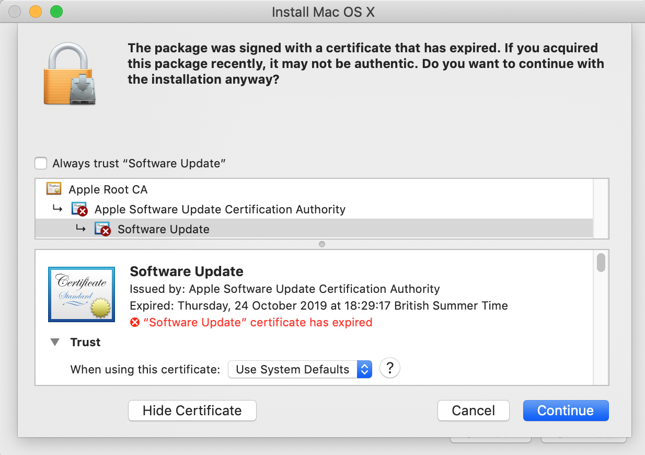This screenshot has height=455, width=645.
Task: Select Apple Root CA in certificate chain
Action: pyautogui.click(x=108, y=189)
